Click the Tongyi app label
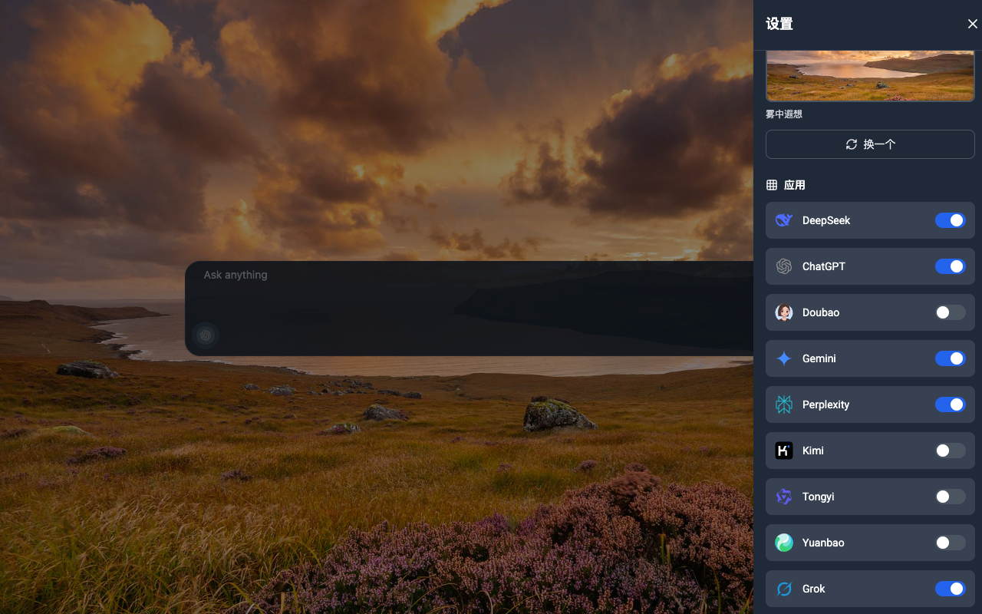 click(818, 497)
